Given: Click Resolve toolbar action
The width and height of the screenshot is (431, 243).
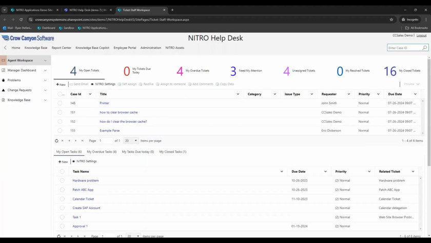Looking at the screenshot, I should click(146, 84).
